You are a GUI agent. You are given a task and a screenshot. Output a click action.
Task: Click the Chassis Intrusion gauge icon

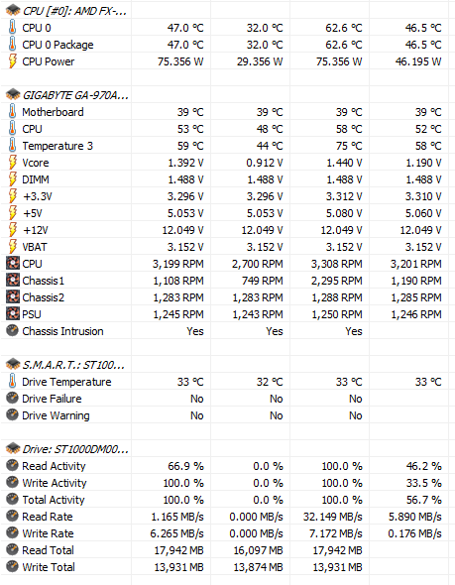click(12, 330)
